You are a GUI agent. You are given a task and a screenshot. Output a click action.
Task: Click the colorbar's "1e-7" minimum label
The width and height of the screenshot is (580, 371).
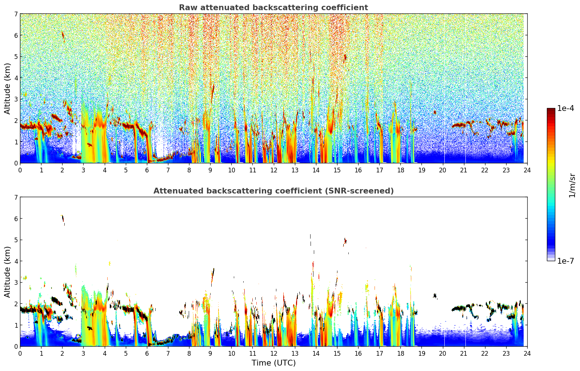[x=565, y=261]
